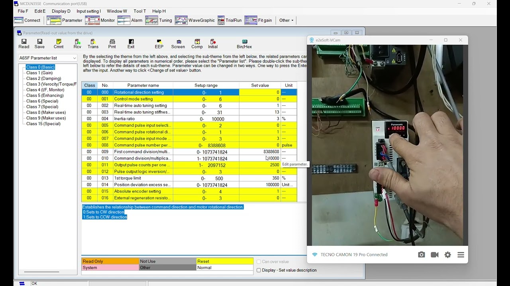This screenshot has height=286, width=510.
Task: Open the Edit menu
Action: [40, 11]
